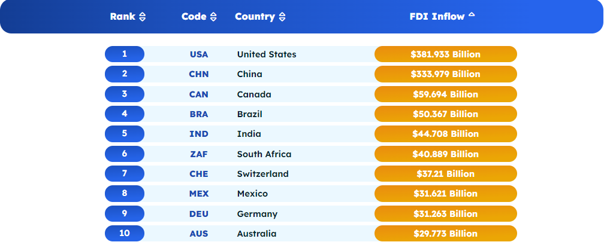The height and width of the screenshot is (248, 604).
Task: Sort table by Country header
Action: click(x=255, y=17)
